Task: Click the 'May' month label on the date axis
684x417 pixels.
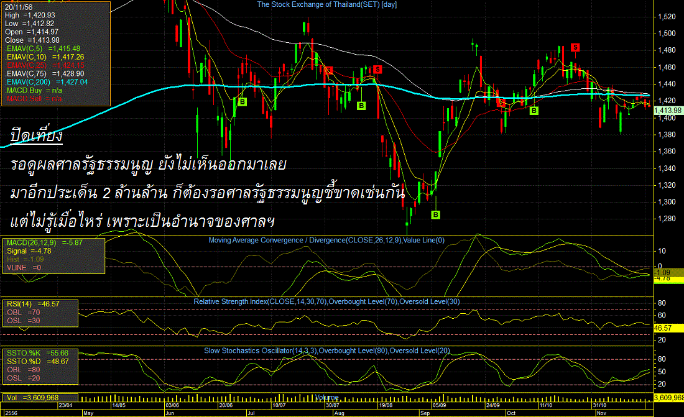Action: 88,413
